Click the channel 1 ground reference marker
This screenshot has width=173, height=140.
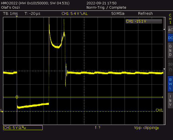click(1, 111)
